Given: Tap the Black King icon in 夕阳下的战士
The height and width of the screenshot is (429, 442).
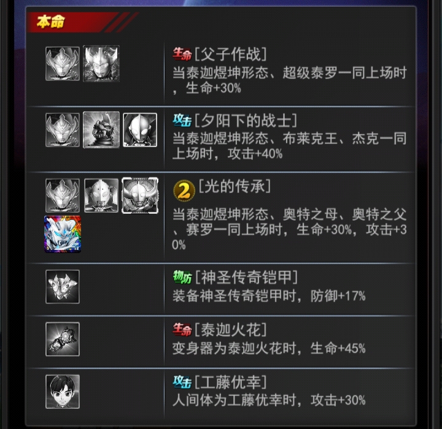Looking at the screenshot, I should [101, 130].
